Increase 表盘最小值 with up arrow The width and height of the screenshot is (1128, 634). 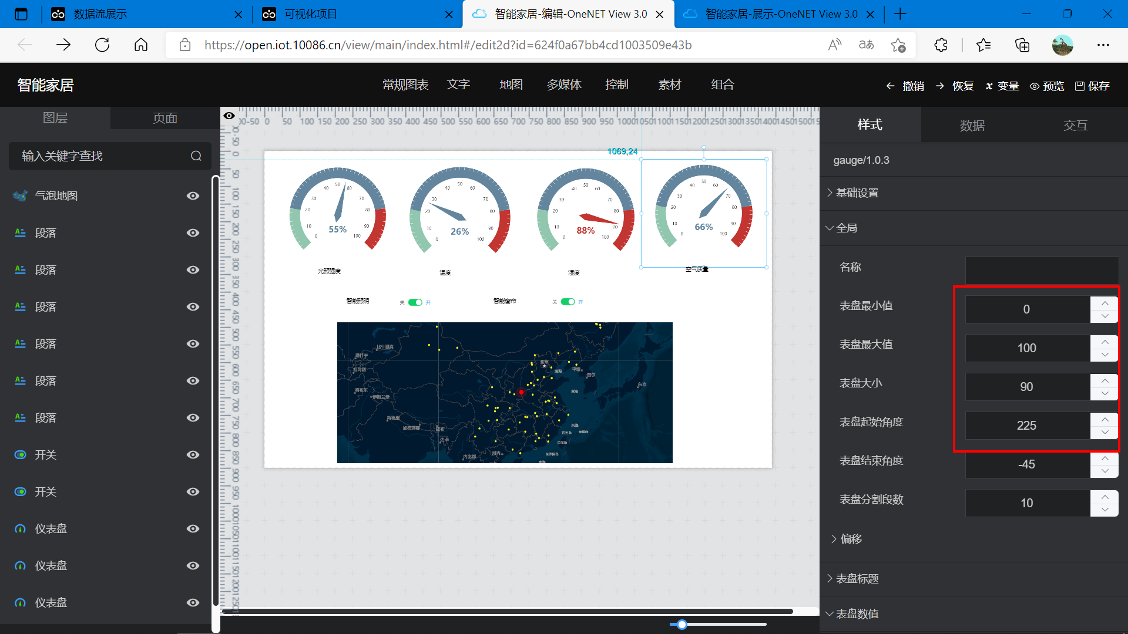tap(1104, 303)
